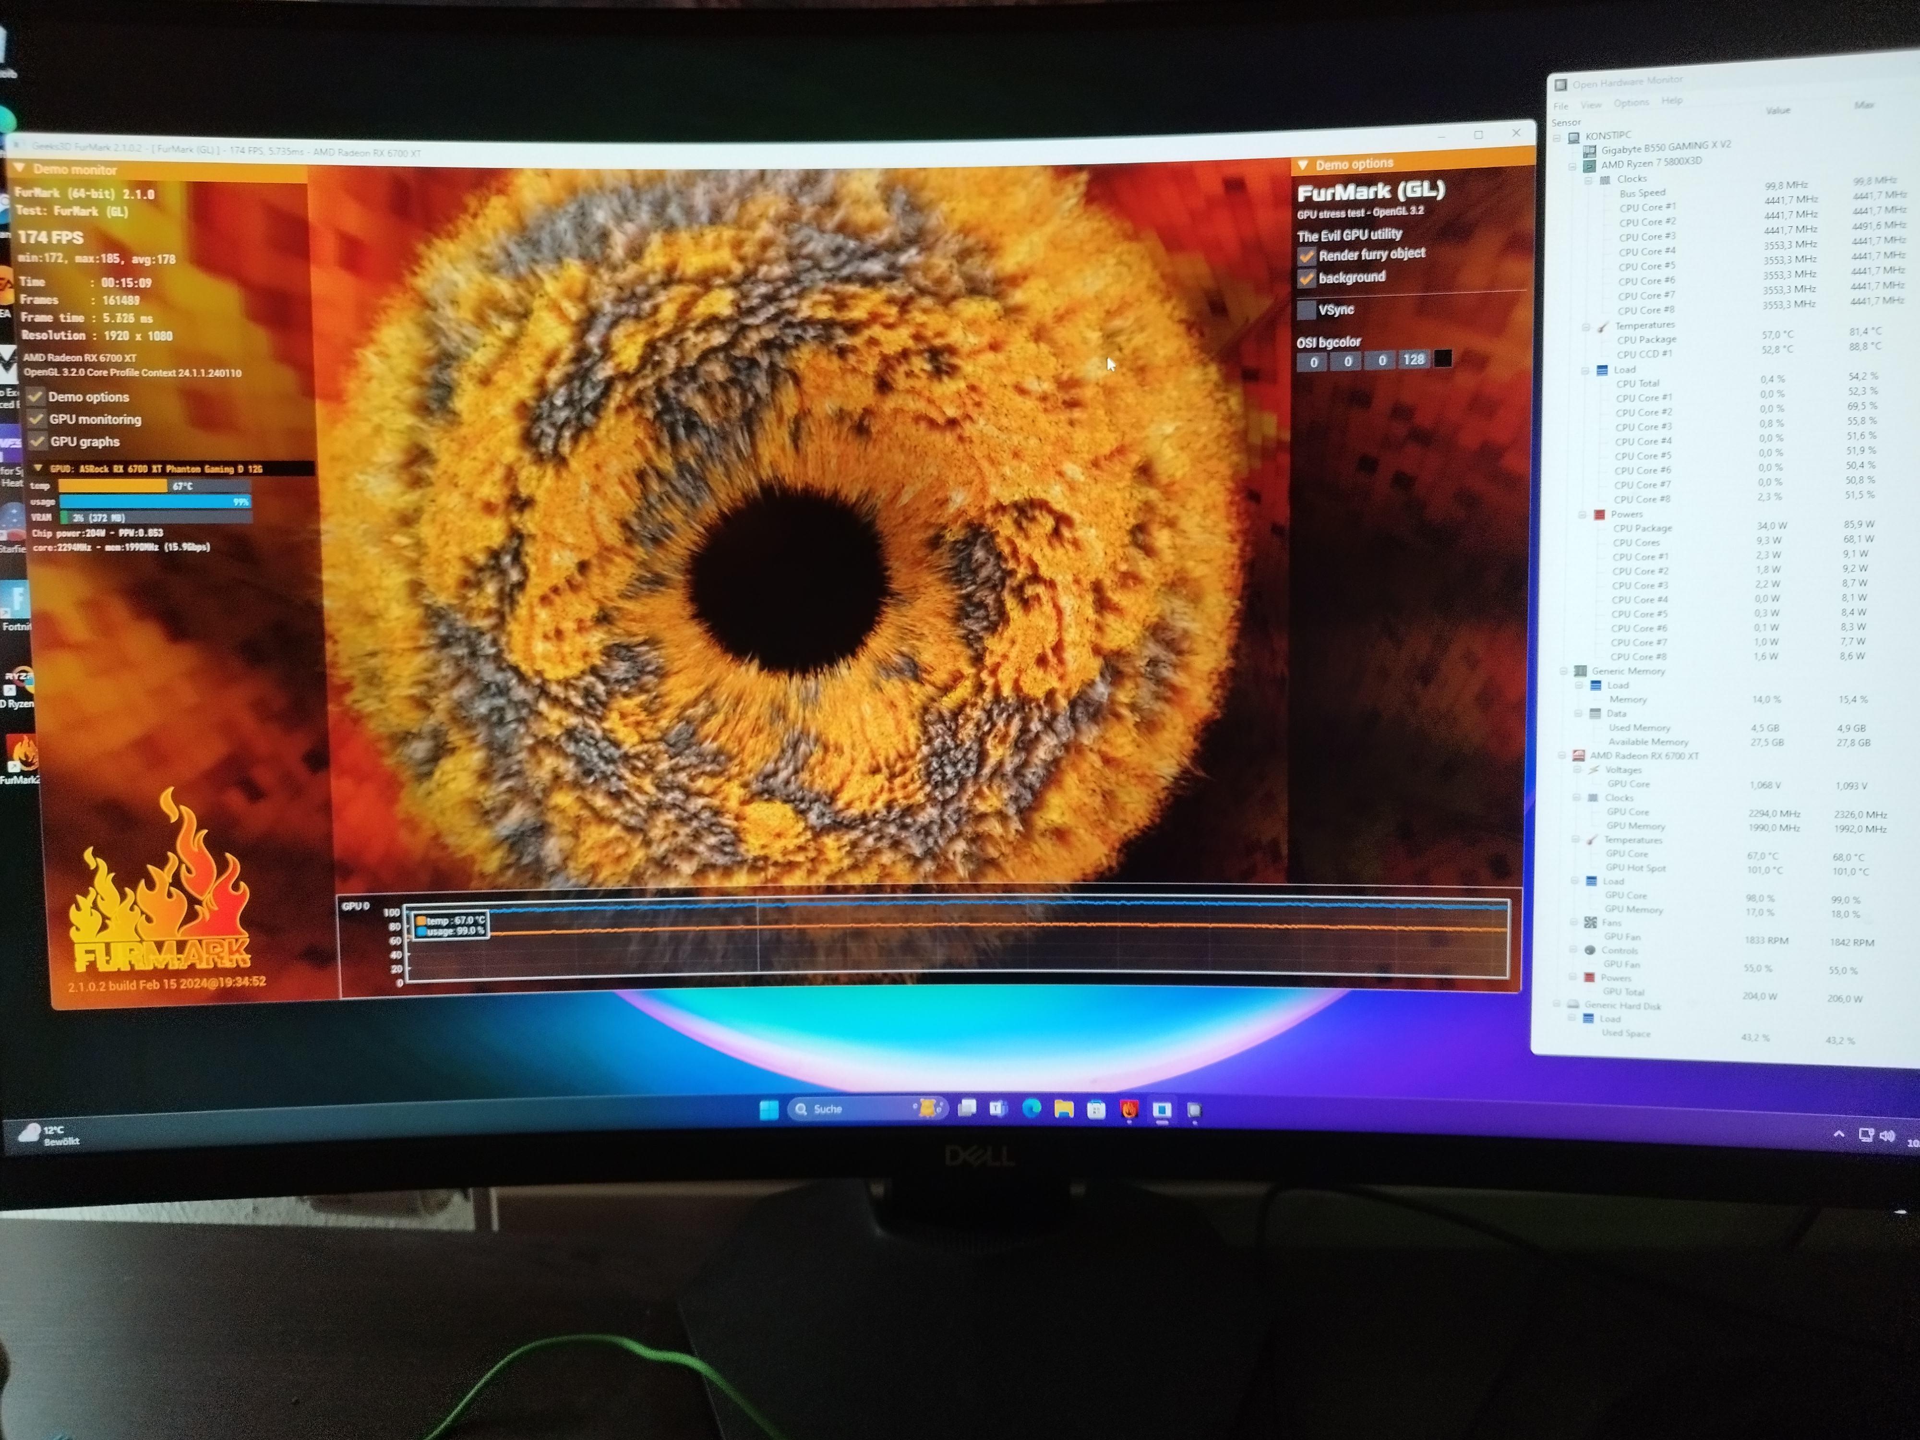Open Microsoft Edge from the taskbar

tap(1031, 1108)
